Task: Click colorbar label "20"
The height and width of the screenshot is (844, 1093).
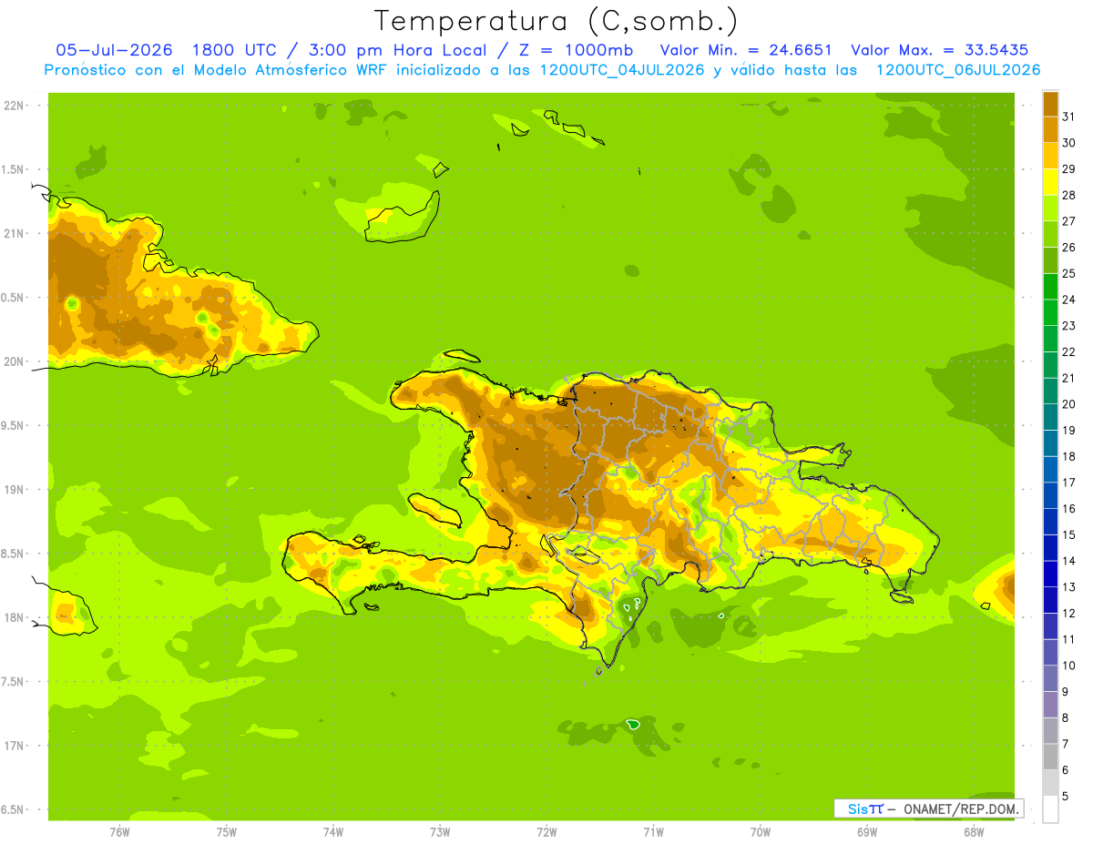Action: tap(1068, 404)
